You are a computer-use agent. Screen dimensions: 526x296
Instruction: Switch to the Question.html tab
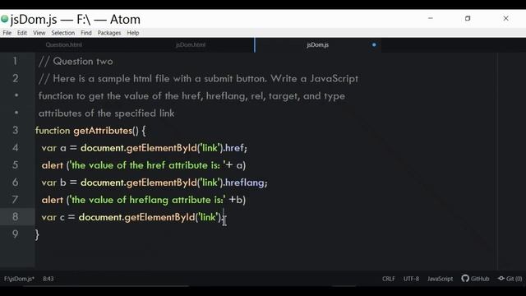(64, 45)
